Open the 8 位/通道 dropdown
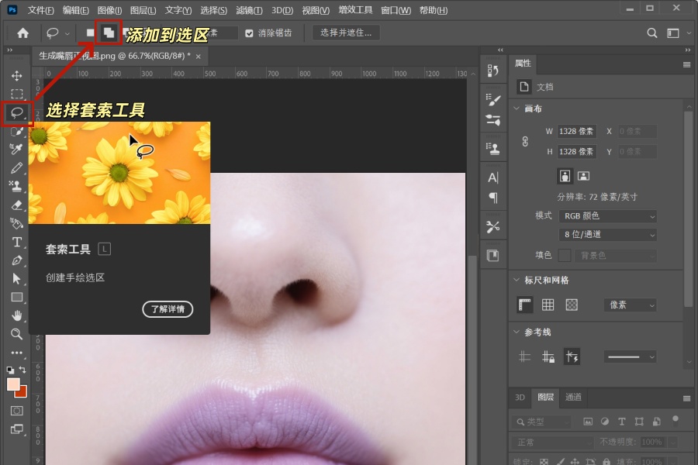The height and width of the screenshot is (465, 698). (607, 234)
